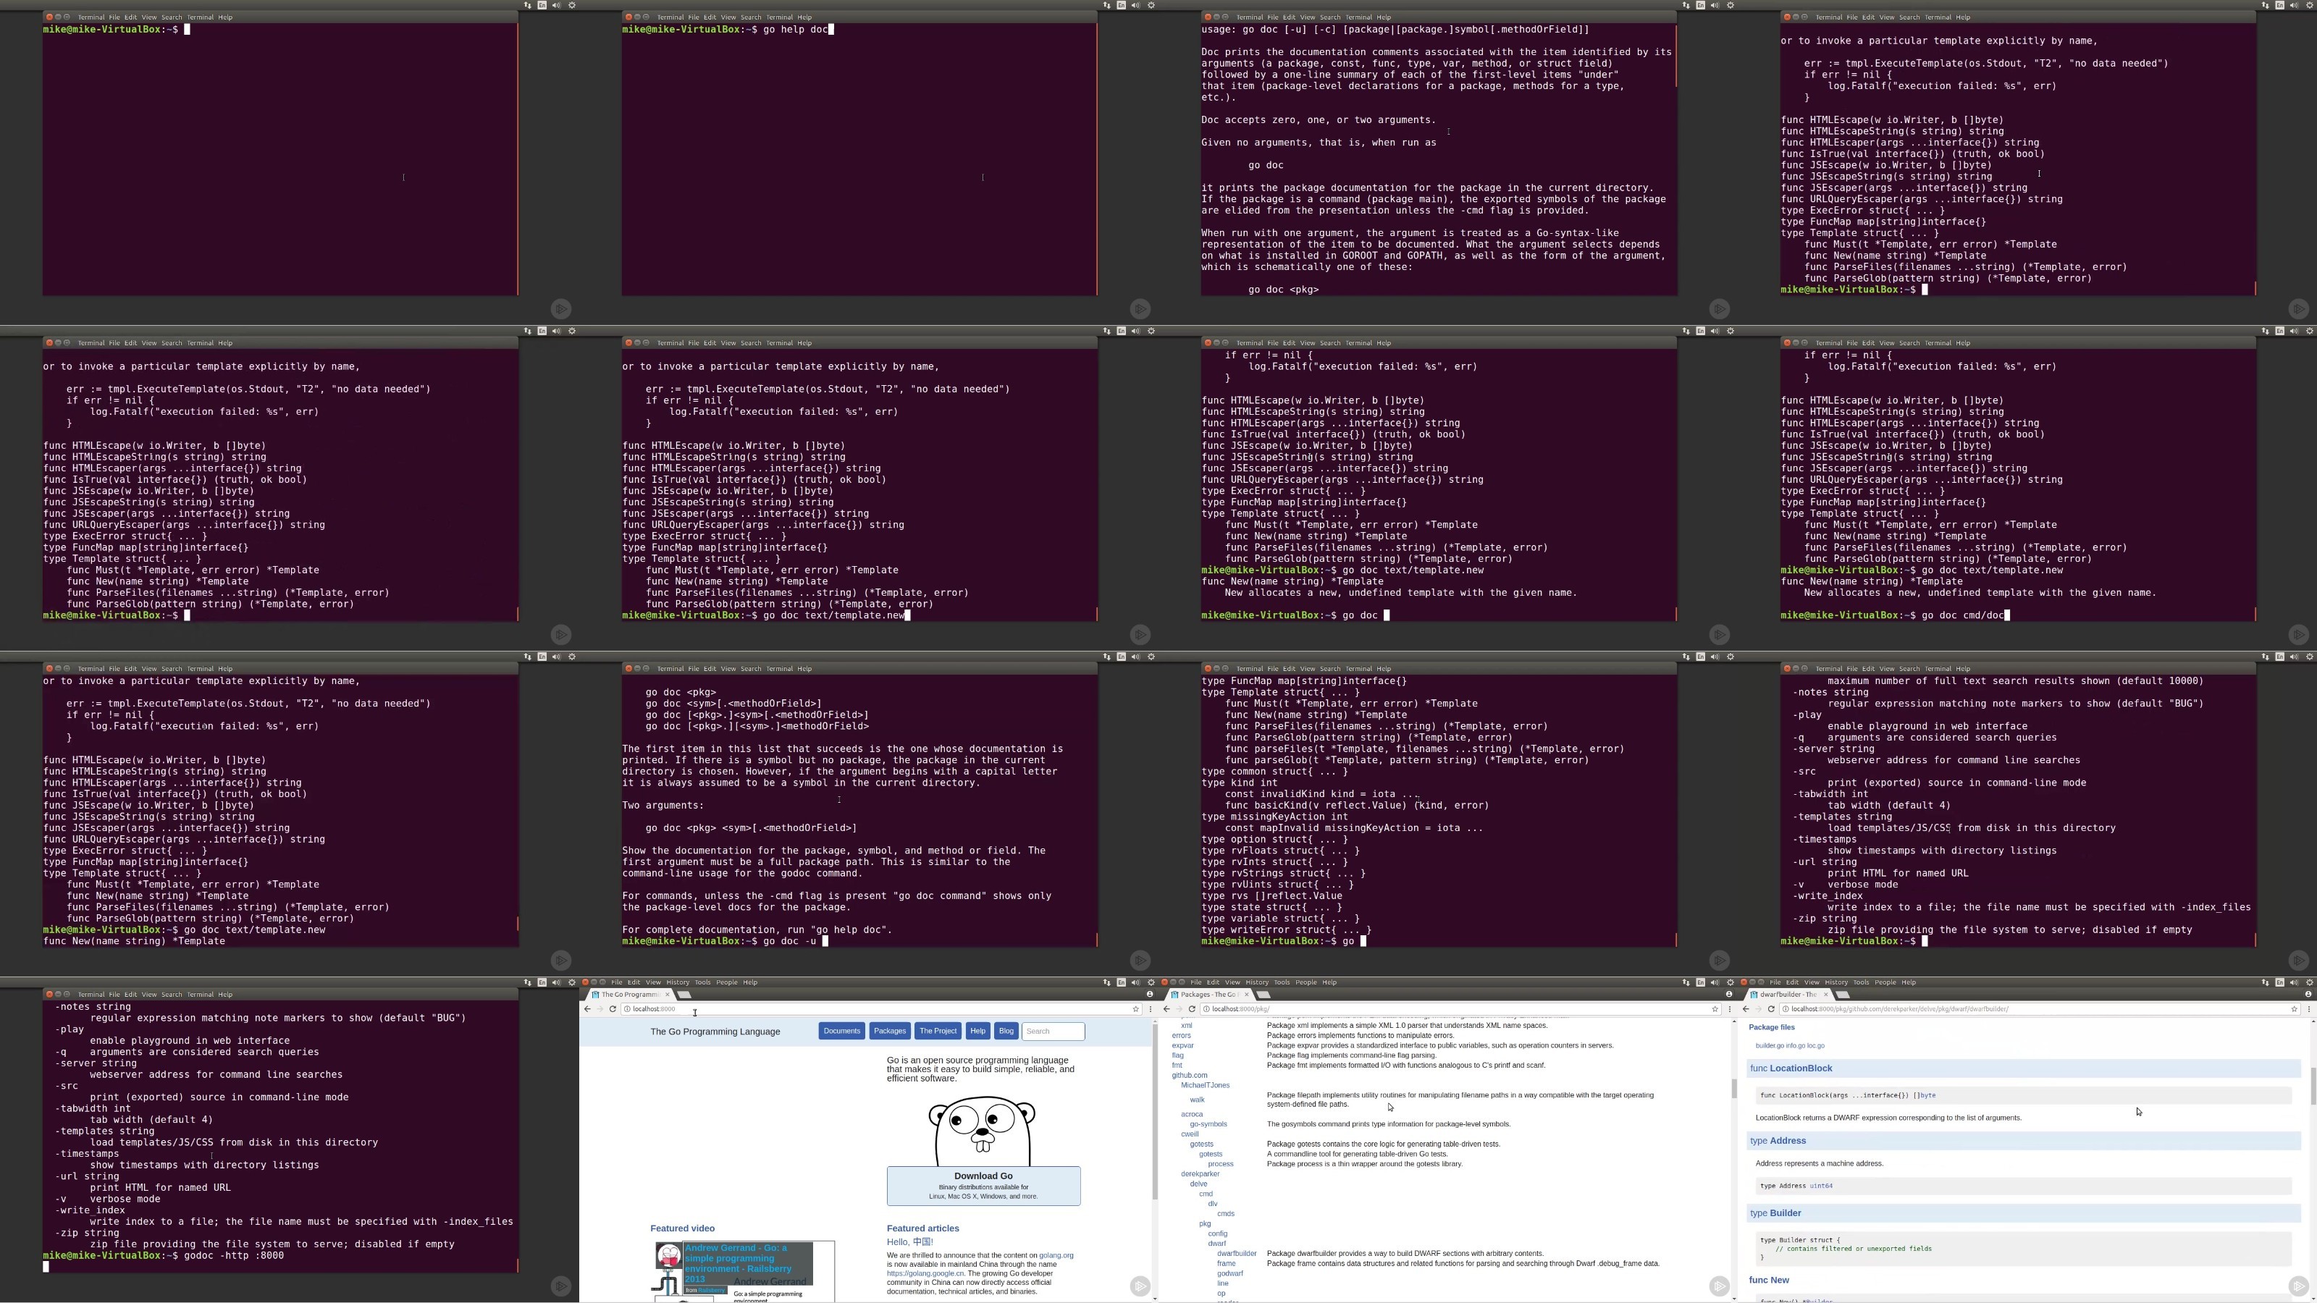The width and height of the screenshot is (2317, 1303).
Task: Select the 'dwarfbuilder - The' browser tab
Action: tap(1788, 995)
